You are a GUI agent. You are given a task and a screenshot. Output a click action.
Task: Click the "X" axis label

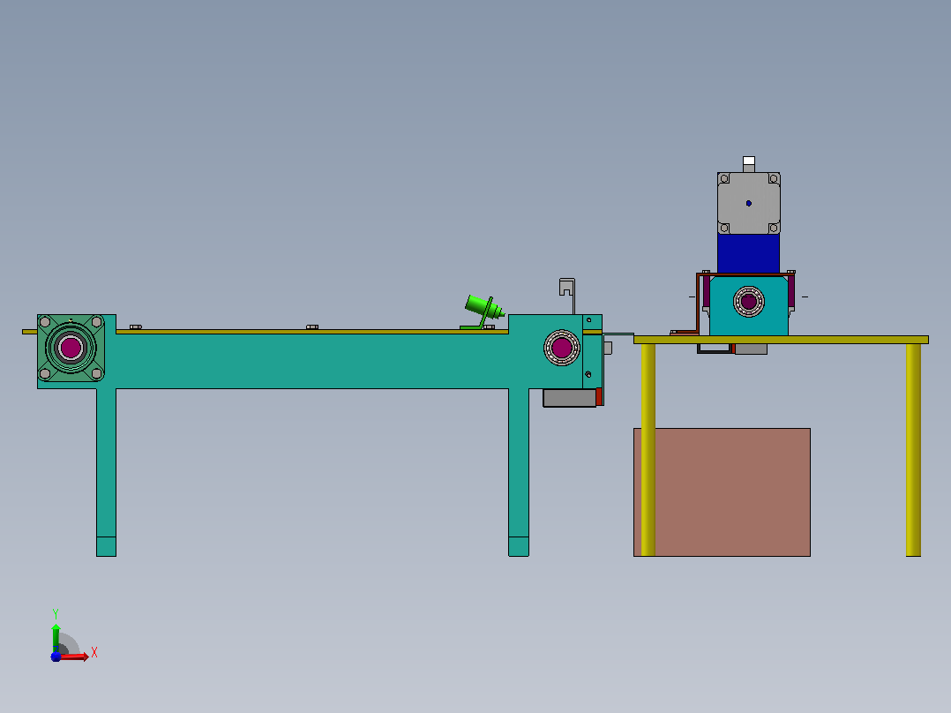click(x=94, y=653)
